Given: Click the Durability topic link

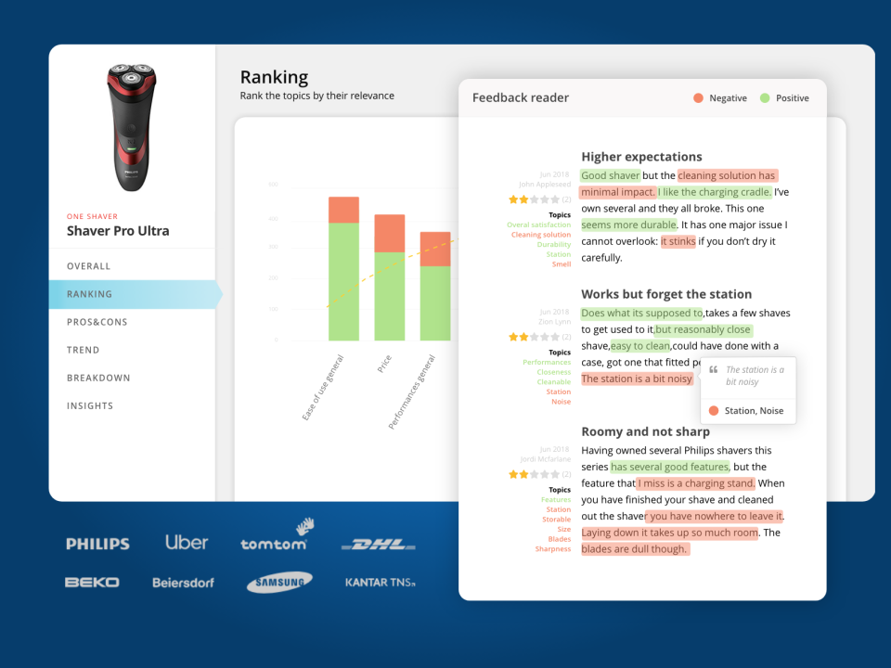Looking at the screenshot, I should click(x=555, y=244).
